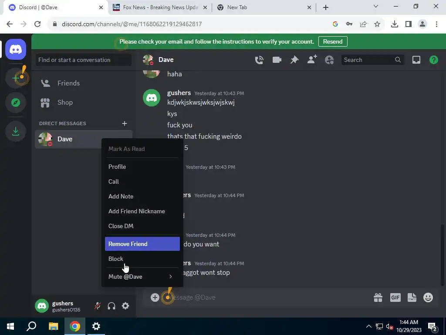
Task: Open the sticker picker
Action: (412, 297)
